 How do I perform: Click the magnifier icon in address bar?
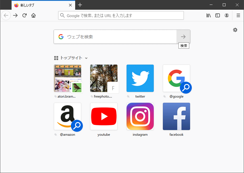(62, 15)
